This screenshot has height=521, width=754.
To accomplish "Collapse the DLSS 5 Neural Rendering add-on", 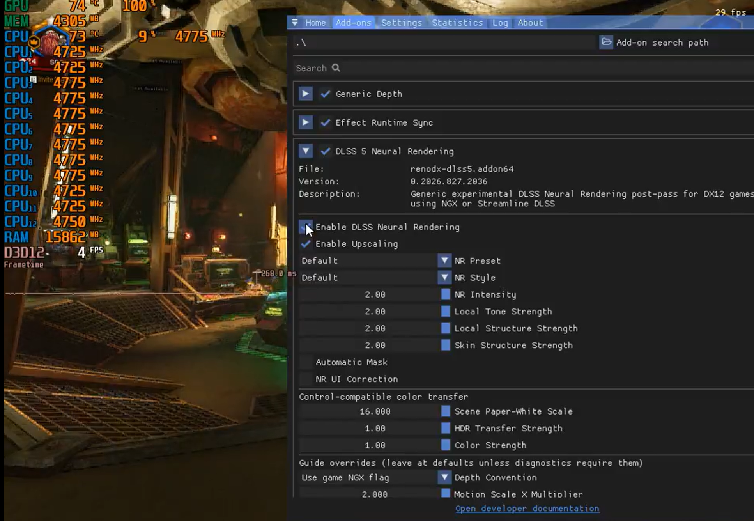I will (306, 151).
